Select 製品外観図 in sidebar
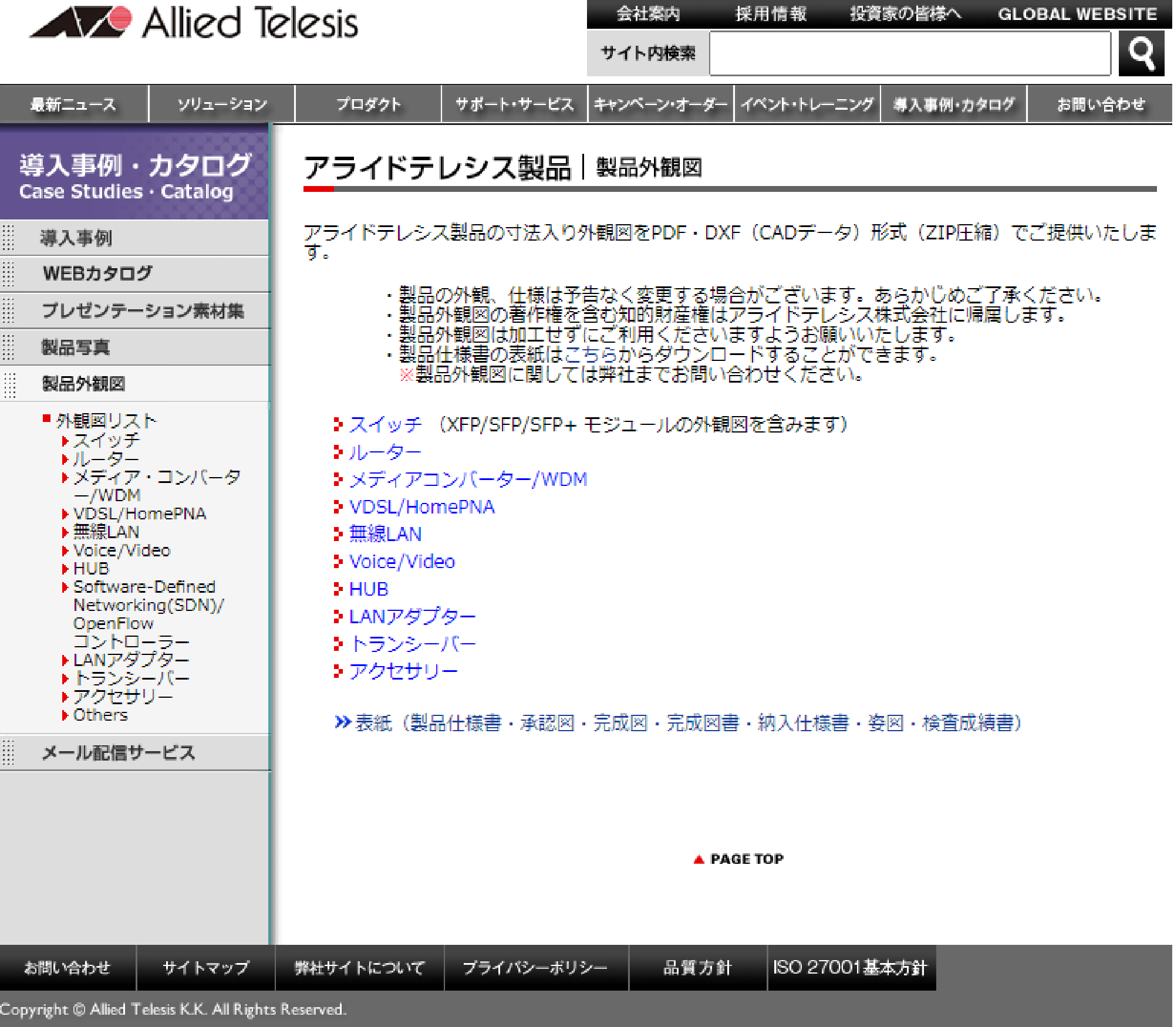Image resolution: width=1174 pixels, height=1027 pixels. click(x=134, y=384)
